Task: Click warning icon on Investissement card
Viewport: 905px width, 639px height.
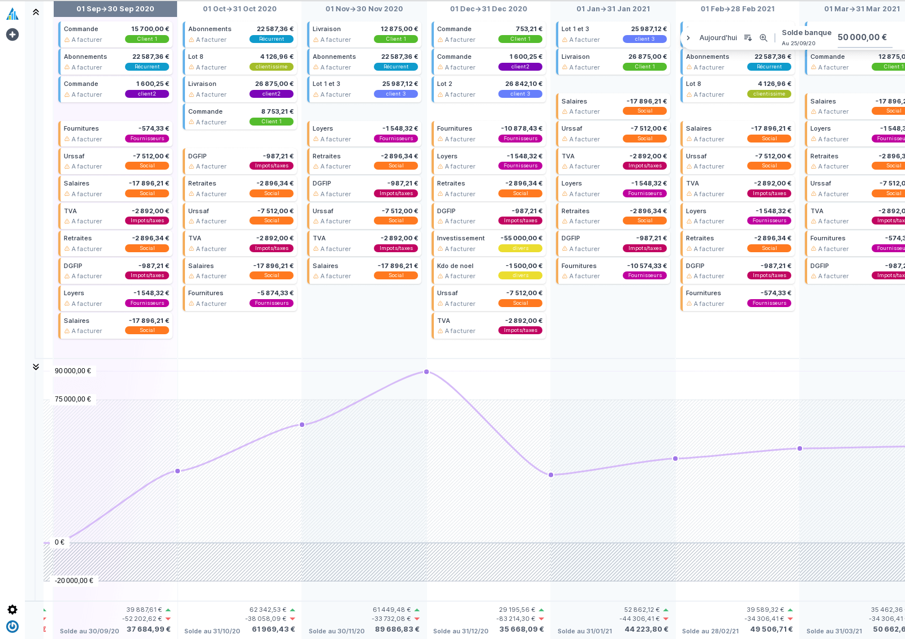Action: 440,249
